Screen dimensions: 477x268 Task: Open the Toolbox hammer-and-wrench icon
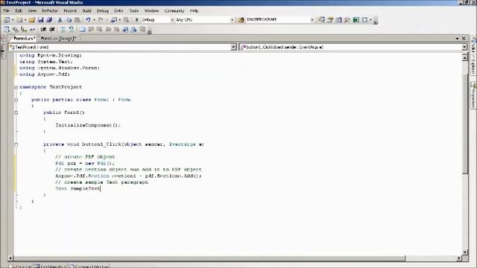pos(347,20)
